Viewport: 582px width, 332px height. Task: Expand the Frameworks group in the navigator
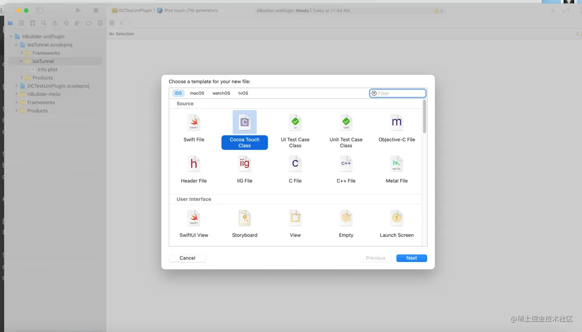tap(22, 53)
